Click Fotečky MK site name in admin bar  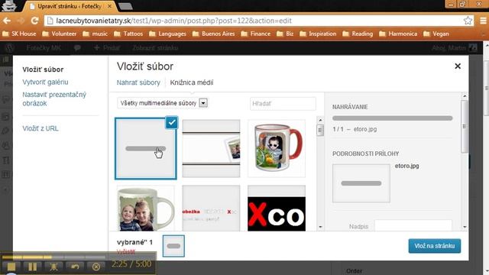point(44,47)
